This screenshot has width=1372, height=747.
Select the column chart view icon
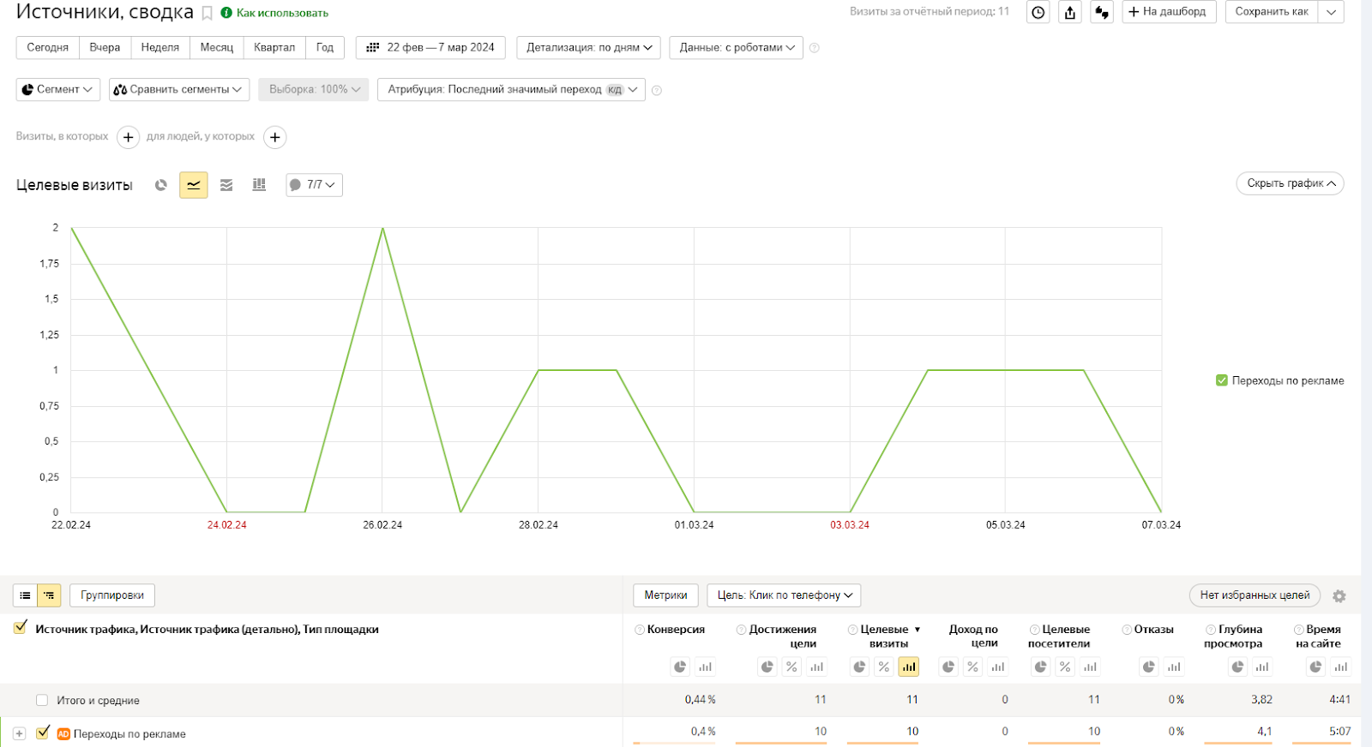(x=259, y=185)
